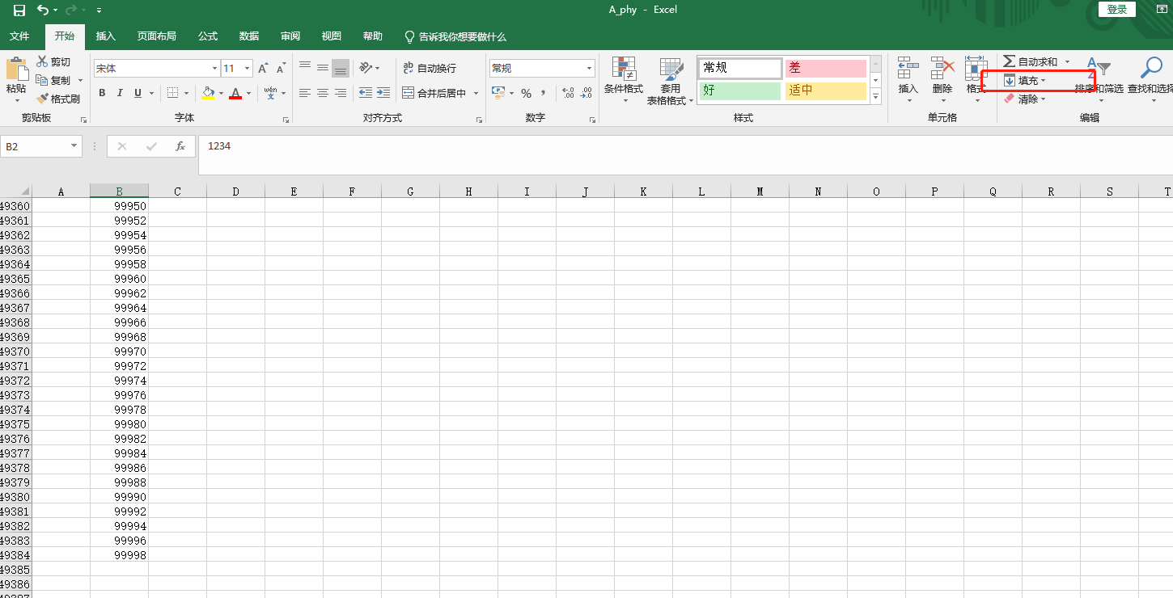Click the Copy icon

pyautogui.click(x=42, y=80)
